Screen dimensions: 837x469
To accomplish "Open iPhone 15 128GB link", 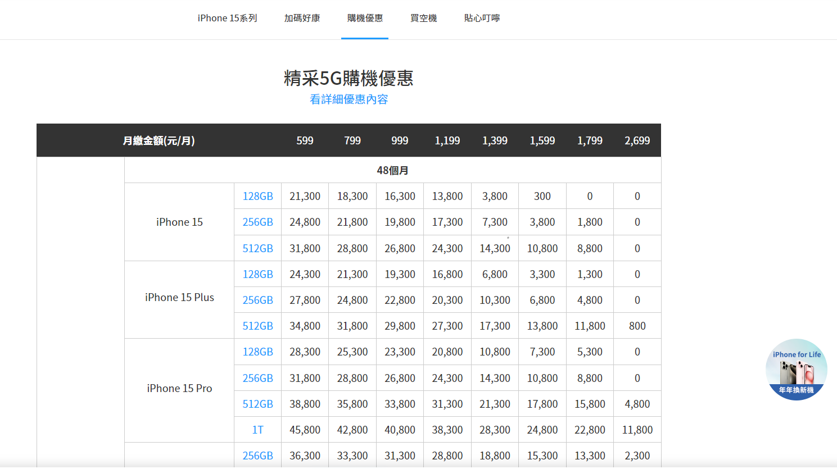I will pyautogui.click(x=257, y=196).
